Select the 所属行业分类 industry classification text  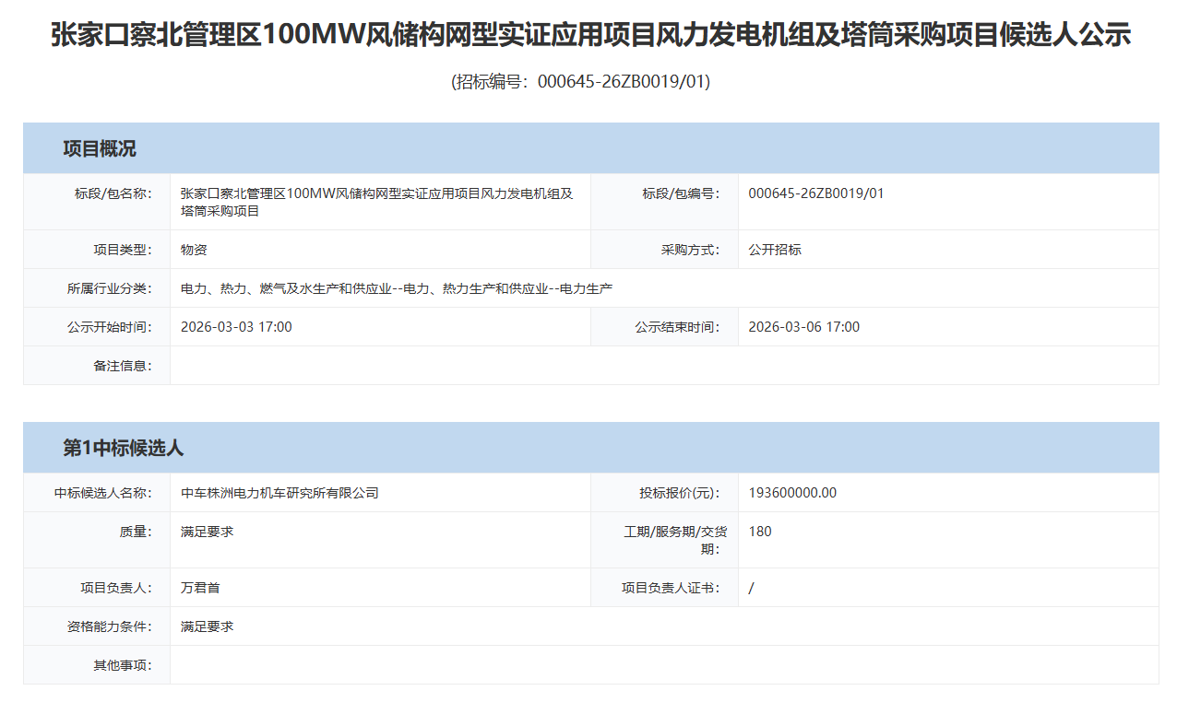click(397, 288)
